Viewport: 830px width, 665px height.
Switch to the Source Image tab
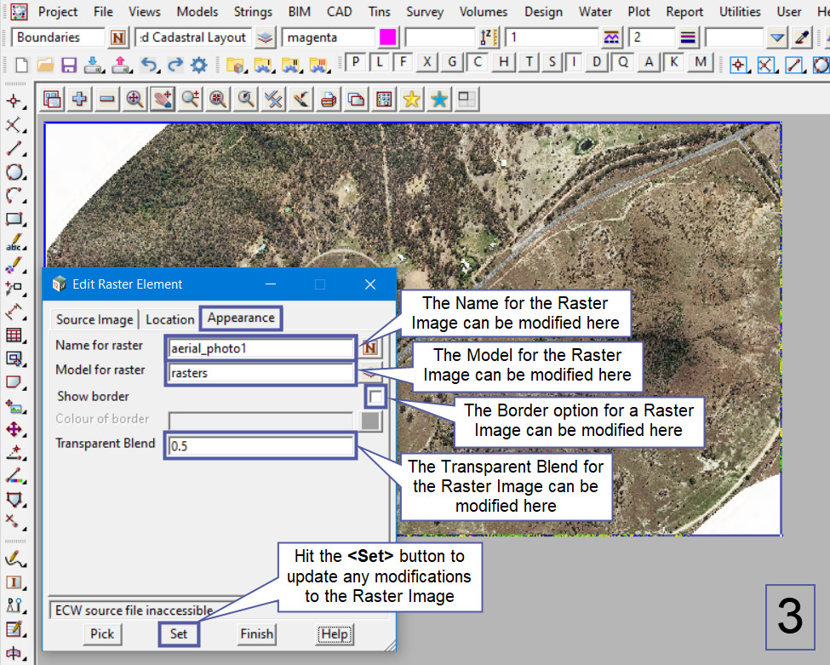94,319
